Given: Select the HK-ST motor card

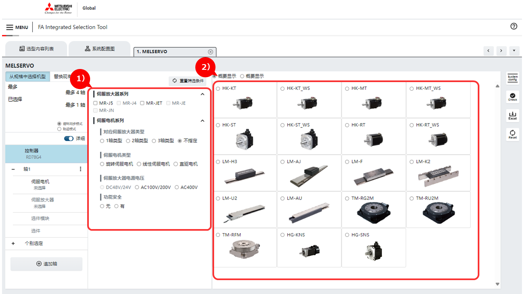Looking at the screenshot, I should pyautogui.click(x=245, y=136).
